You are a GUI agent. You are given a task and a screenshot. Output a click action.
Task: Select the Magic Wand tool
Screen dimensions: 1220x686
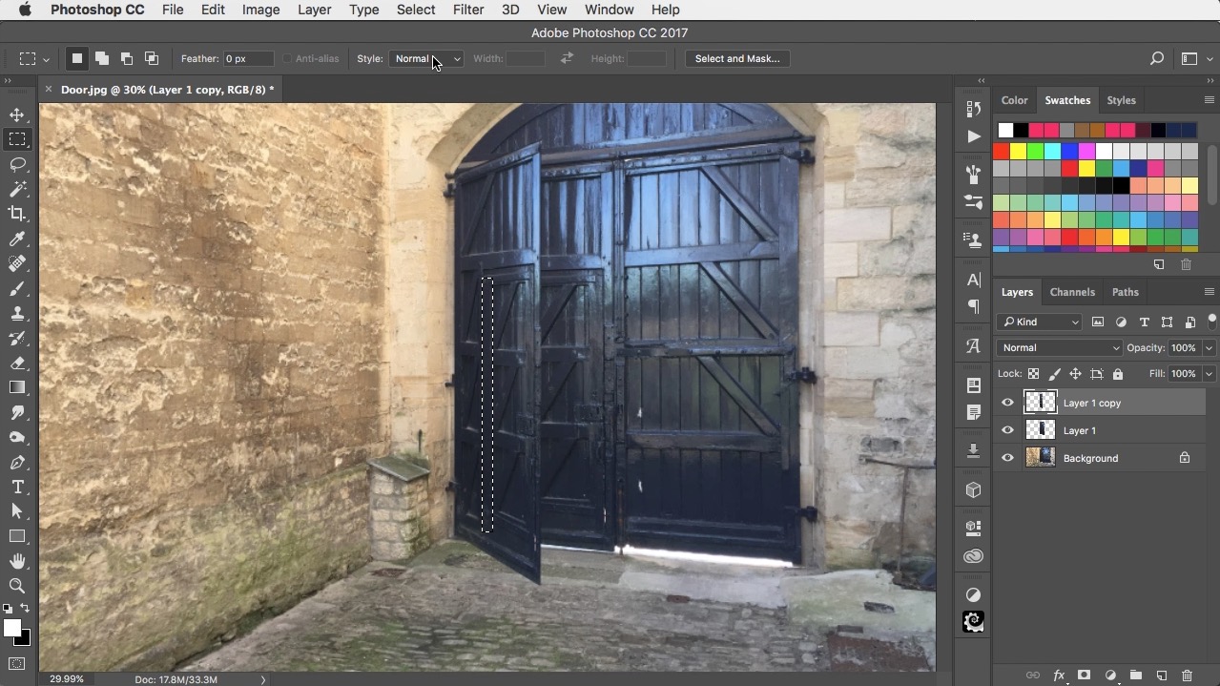click(x=17, y=189)
